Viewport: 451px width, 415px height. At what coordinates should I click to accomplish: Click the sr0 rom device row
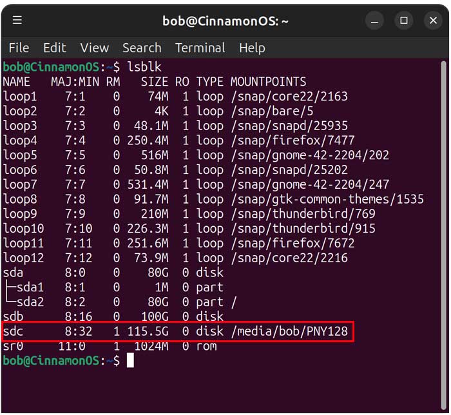110,347
